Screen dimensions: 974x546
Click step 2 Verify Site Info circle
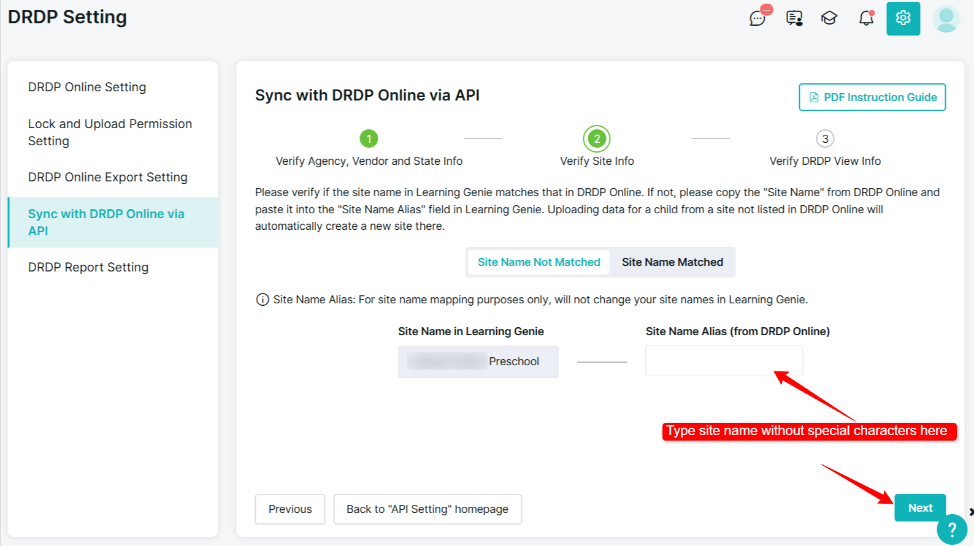click(x=597, y=138)
